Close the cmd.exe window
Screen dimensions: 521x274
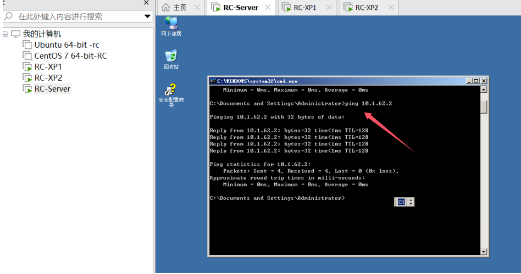tap(484, 81)
